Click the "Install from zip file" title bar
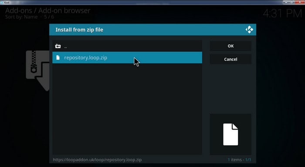Viewport: 305px width, 167px height. click(152, 30)
